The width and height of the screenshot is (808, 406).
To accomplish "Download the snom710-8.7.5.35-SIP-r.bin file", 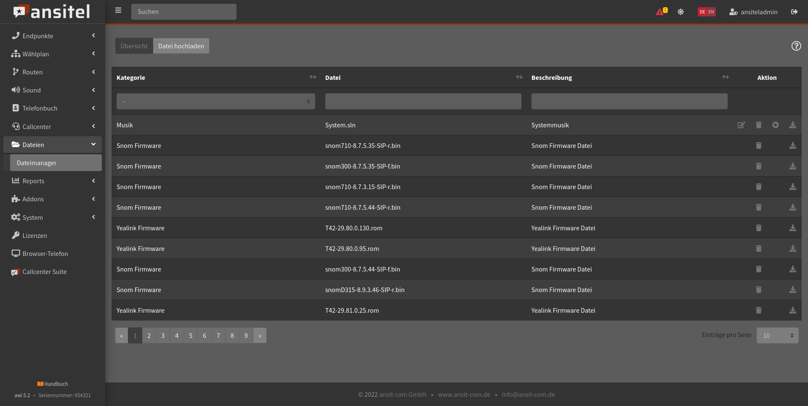I will (792, 146).
